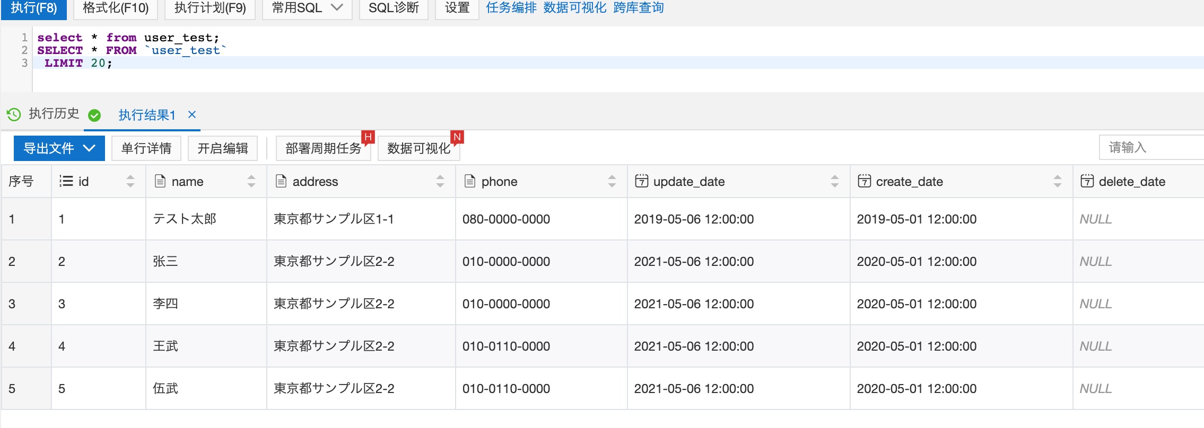Click the red N badge
Image resolution: width=1204 pixels, height=428 pixels.
457,137
